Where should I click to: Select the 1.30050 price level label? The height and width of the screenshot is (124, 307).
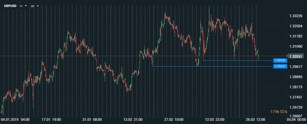[280, 60]
